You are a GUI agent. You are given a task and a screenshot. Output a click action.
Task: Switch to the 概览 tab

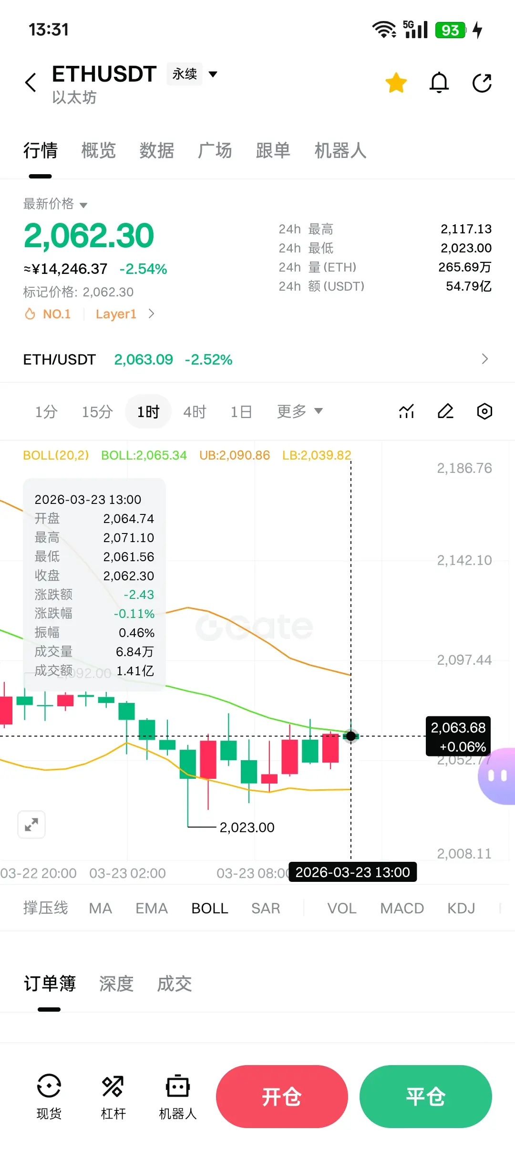tap(99, 151)
